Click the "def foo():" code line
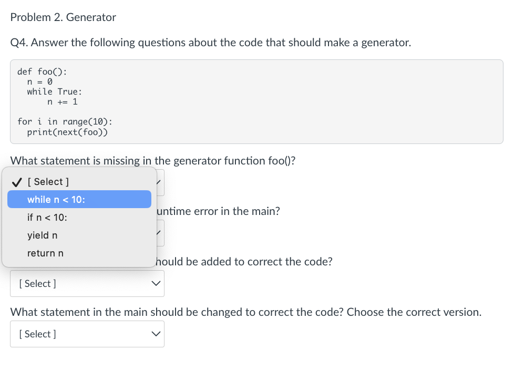 tap(42, 71)
